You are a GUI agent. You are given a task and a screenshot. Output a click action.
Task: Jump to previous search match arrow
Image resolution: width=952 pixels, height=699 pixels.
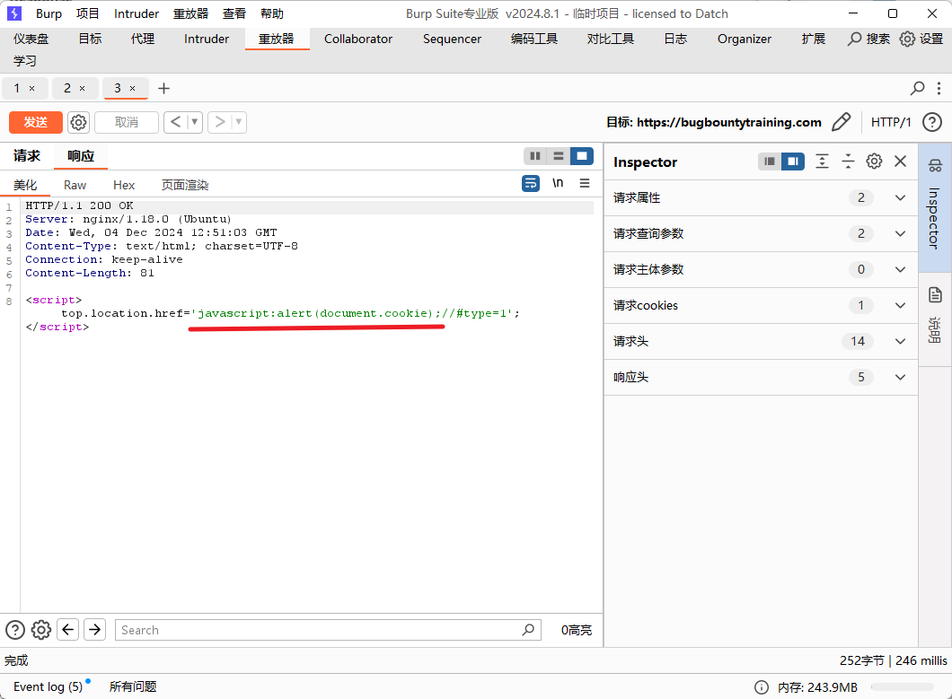click(x=68, y=630)
